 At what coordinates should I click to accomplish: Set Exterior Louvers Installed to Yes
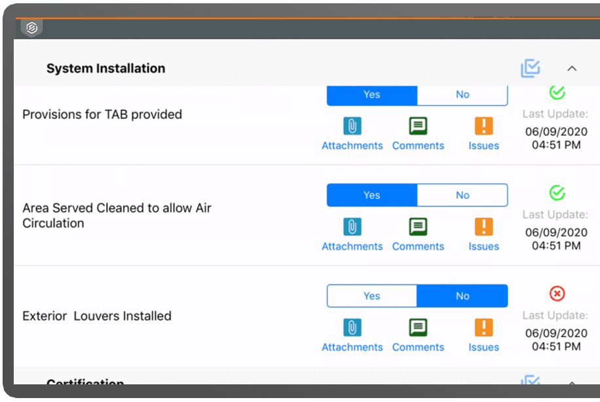371,295
